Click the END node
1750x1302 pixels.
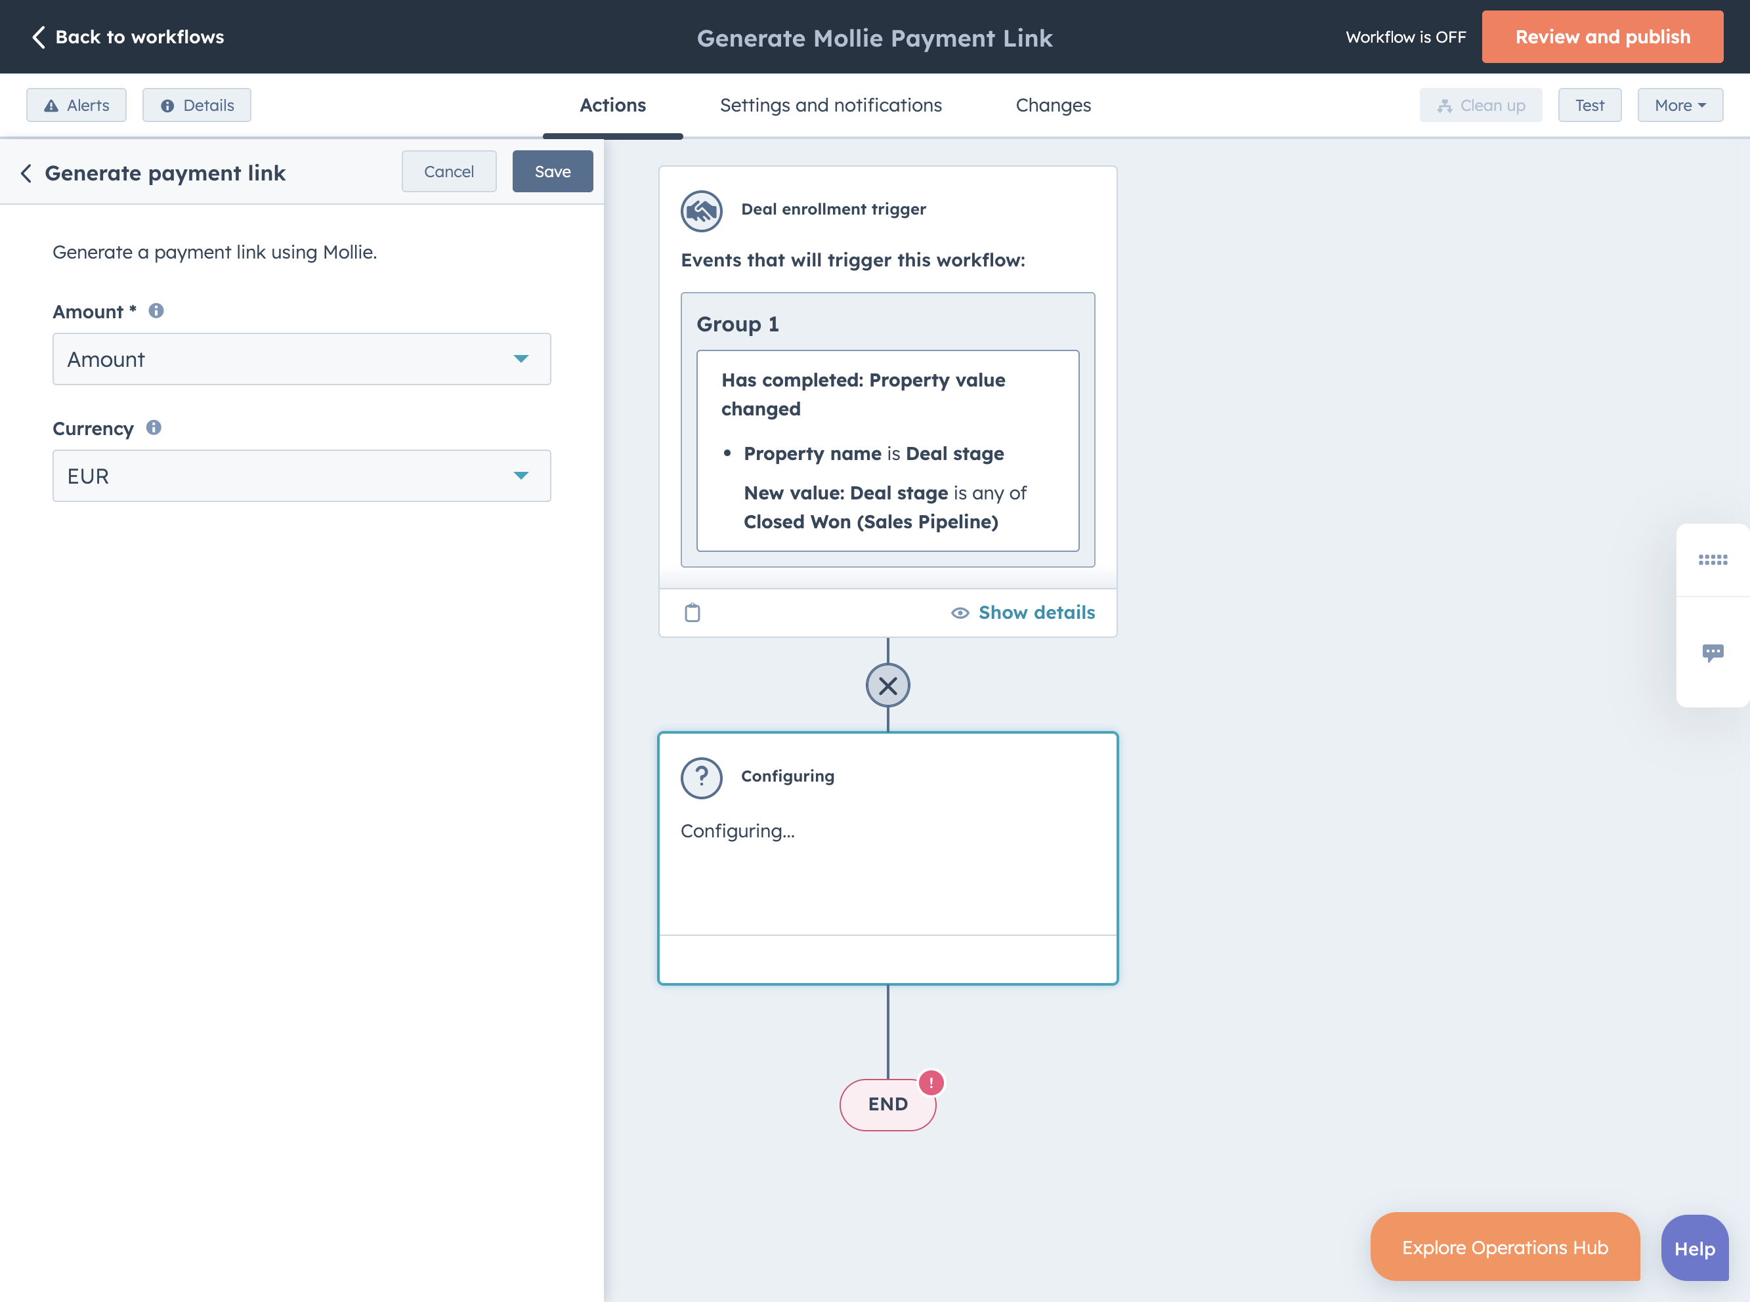pos(887,1105)
